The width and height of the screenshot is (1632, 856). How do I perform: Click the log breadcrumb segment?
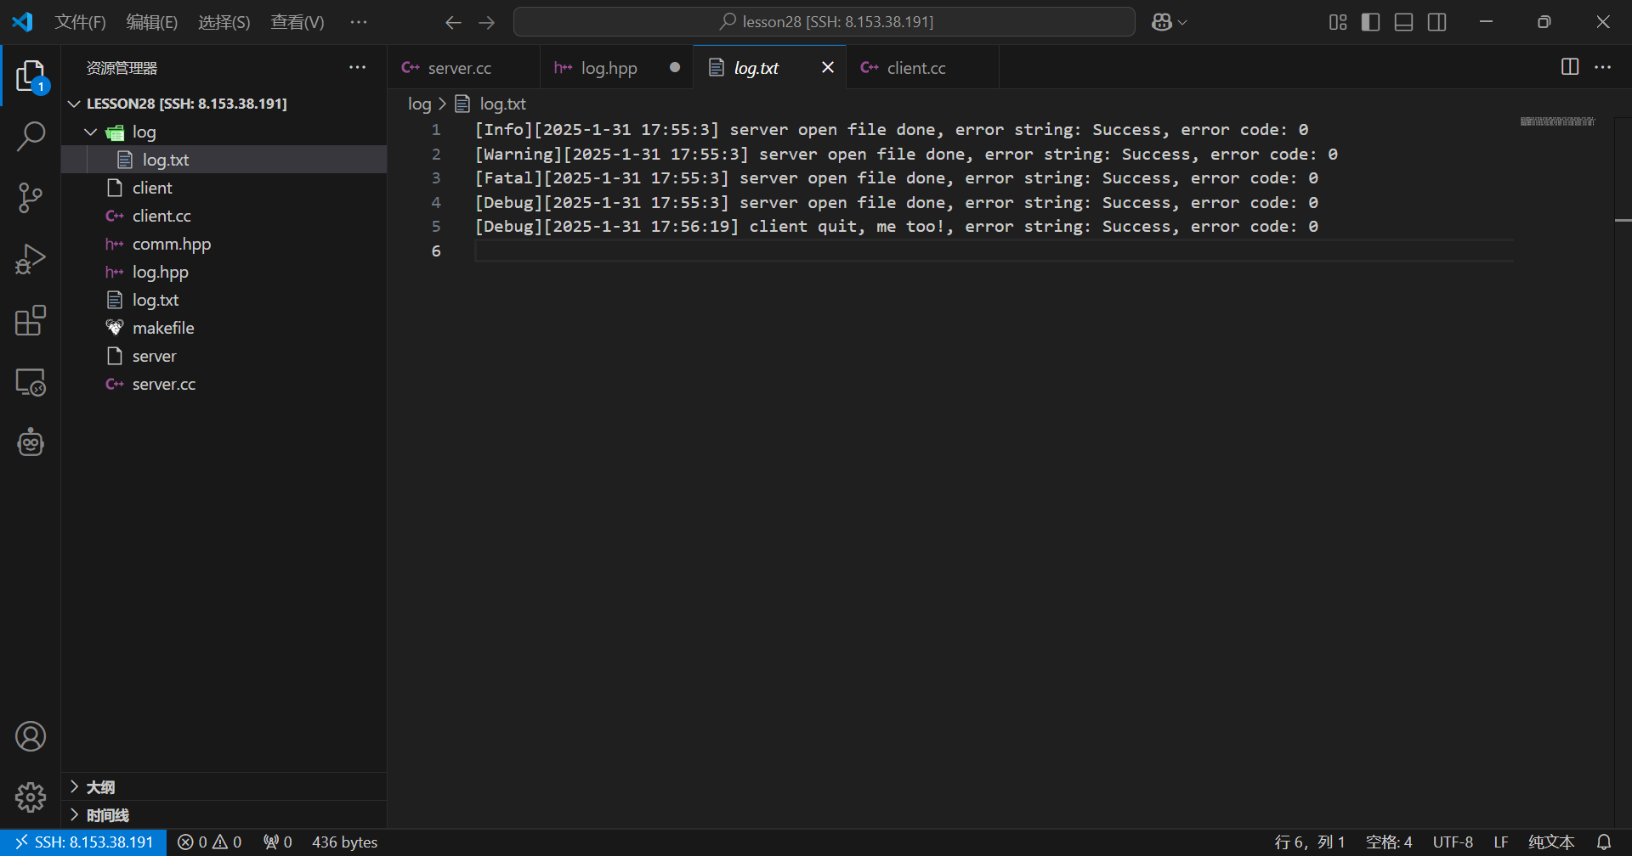click(x=419, y=104)
